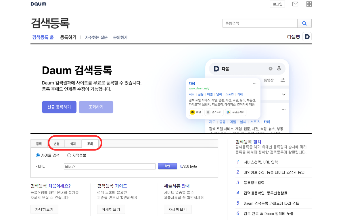Click the 다음앱 text link
Viewport: 345px width, 221px height.
point(294,37)
